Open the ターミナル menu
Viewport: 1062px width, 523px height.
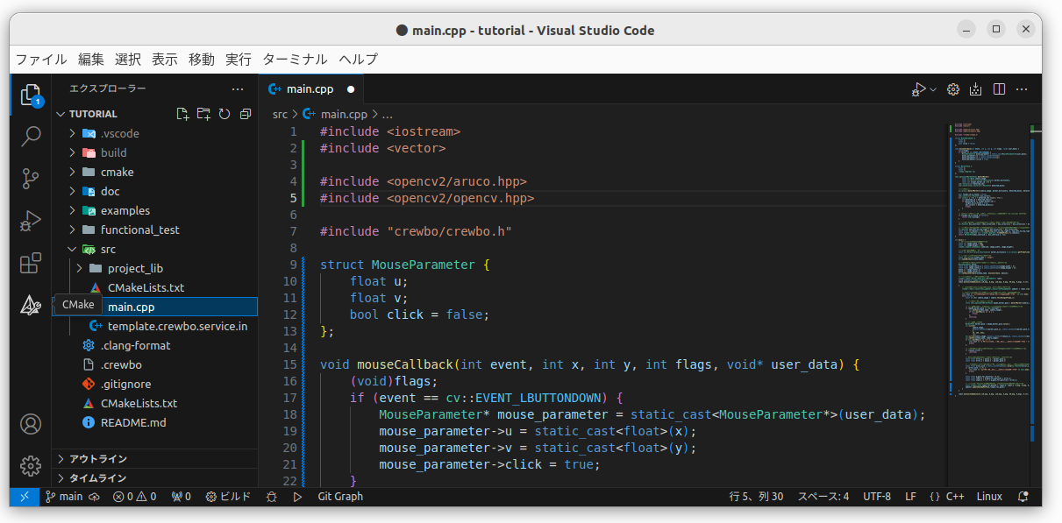tap(296, 60)
